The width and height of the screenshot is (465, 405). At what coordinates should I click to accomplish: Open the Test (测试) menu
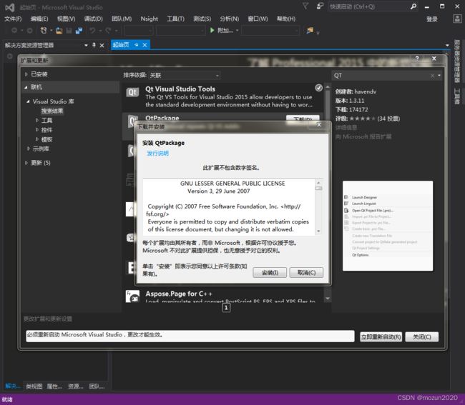tap(202, 19)
